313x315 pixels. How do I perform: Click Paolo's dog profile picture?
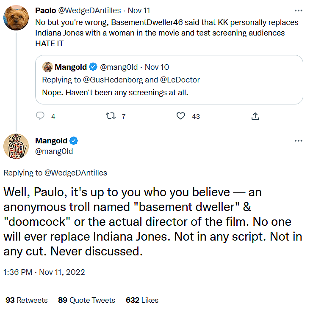click(x=16, y=17)
